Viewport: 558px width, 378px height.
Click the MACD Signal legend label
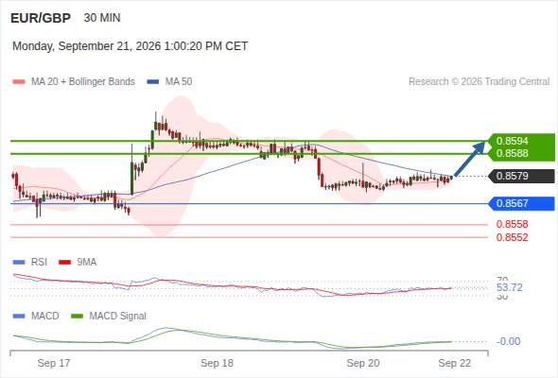[x=118, y=316]
